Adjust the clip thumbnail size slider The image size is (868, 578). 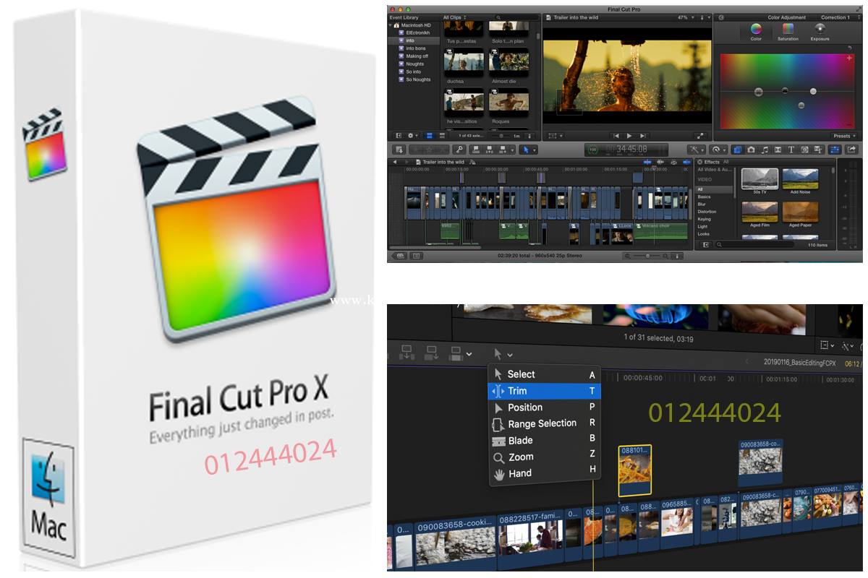501,136
